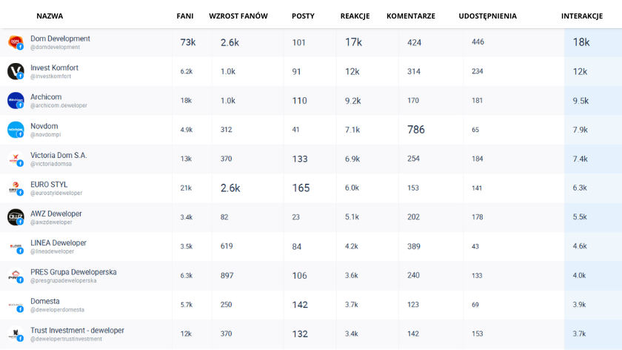Screen dimensions: 622x350
Task: Click the Dom Development profile logo
Action: (x=16, y=42)
